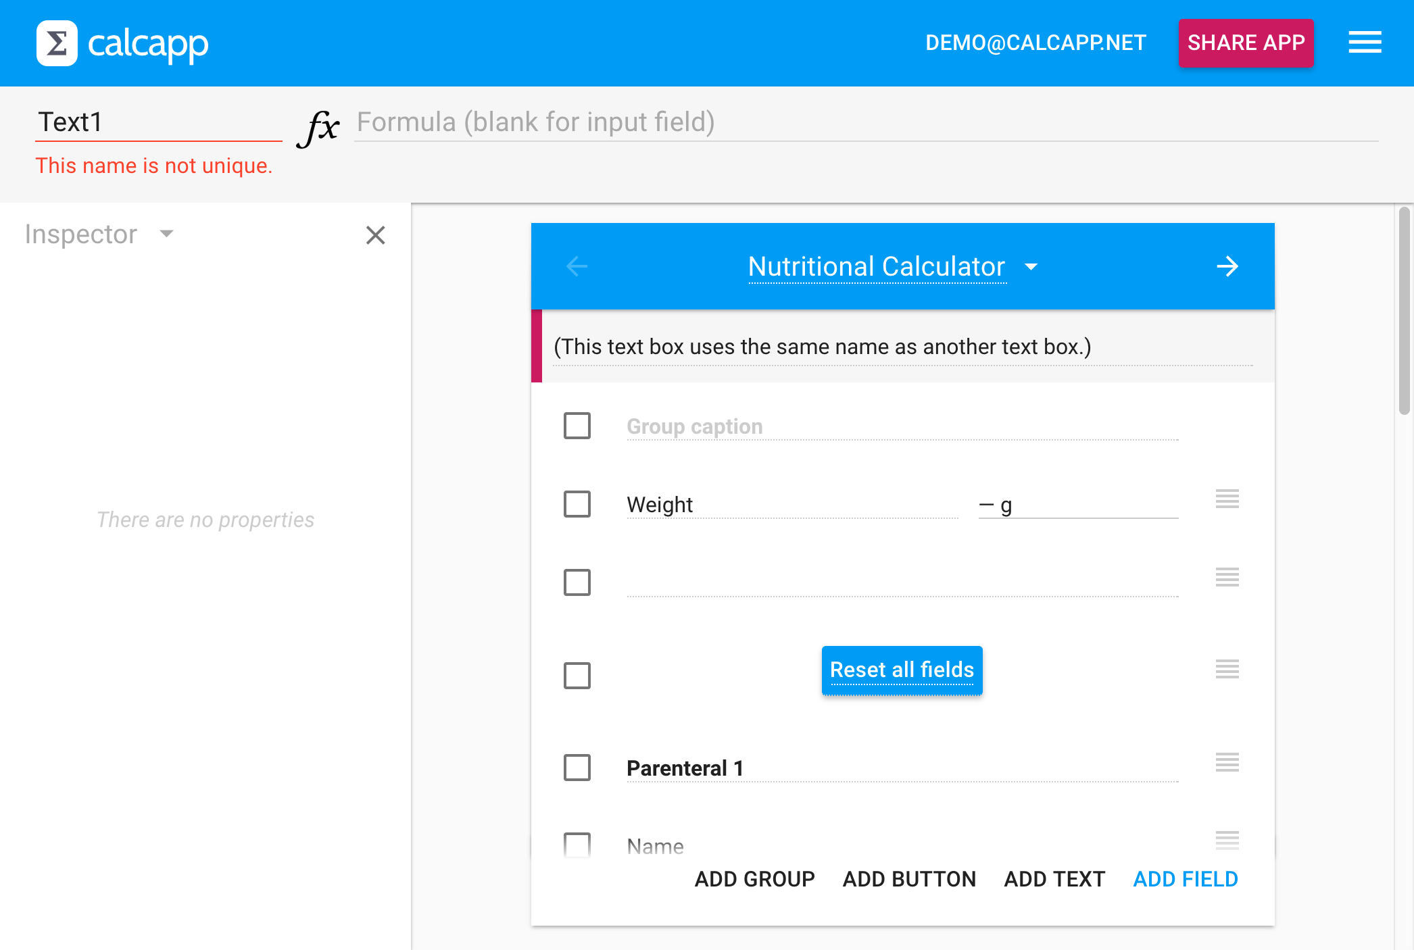Click the Weight value field showing g
The image size is (1414, 950).
[1078, 505]
